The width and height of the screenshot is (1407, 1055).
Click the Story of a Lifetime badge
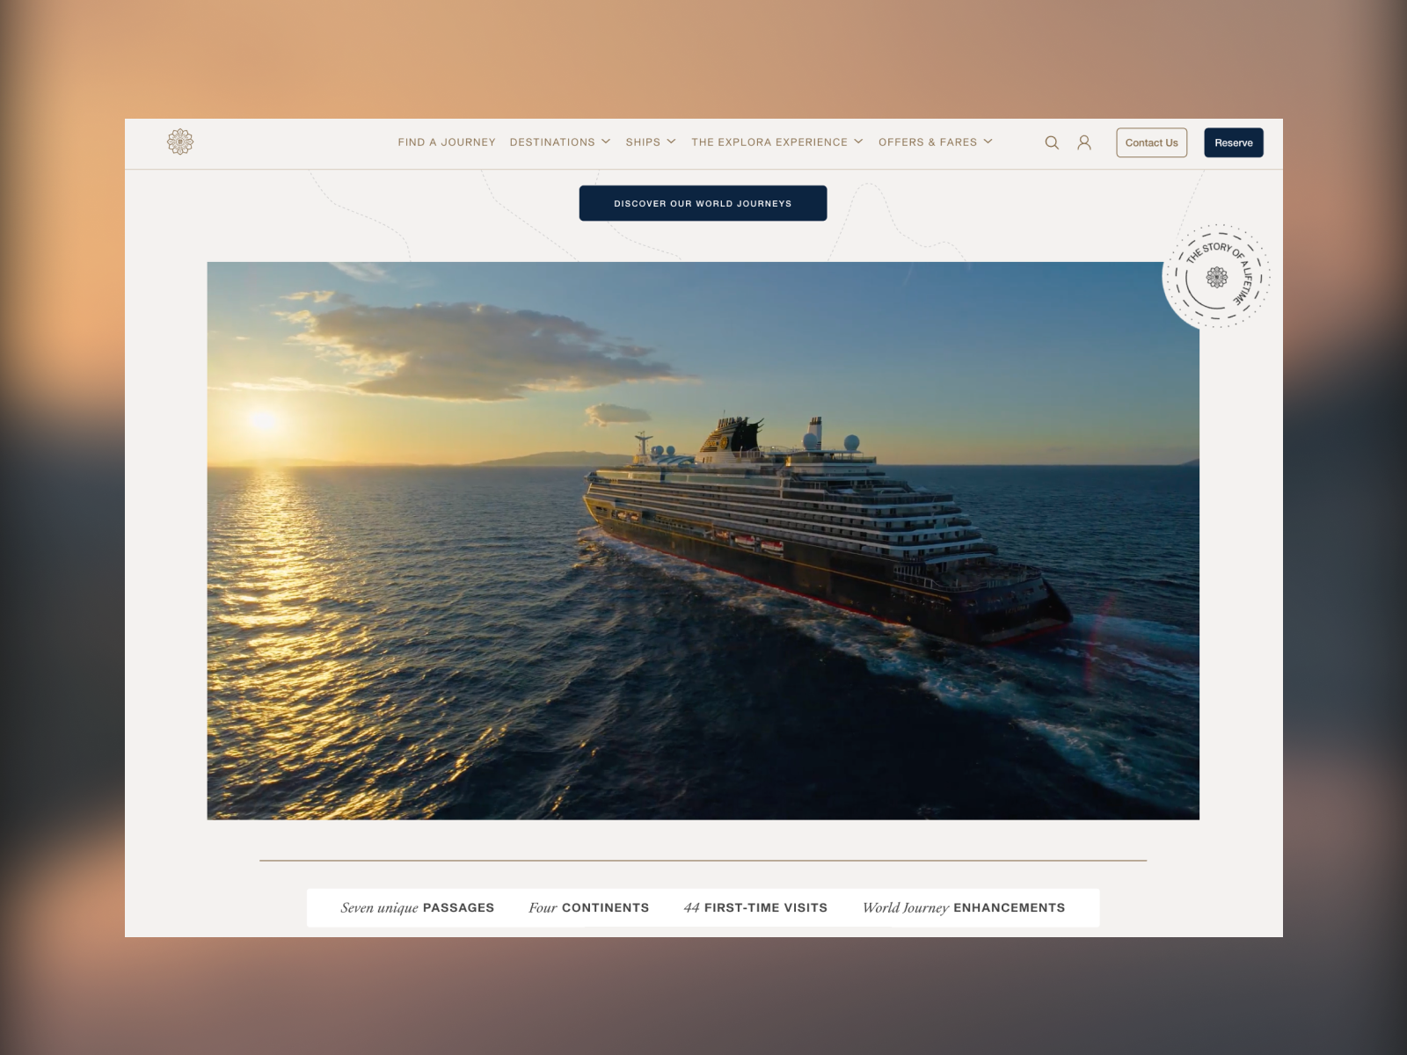pos(1216,277)
